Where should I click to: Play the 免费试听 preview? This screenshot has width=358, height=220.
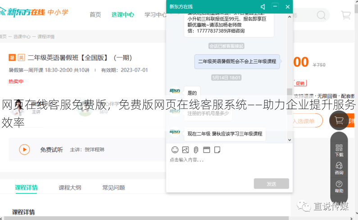[24, 150]
